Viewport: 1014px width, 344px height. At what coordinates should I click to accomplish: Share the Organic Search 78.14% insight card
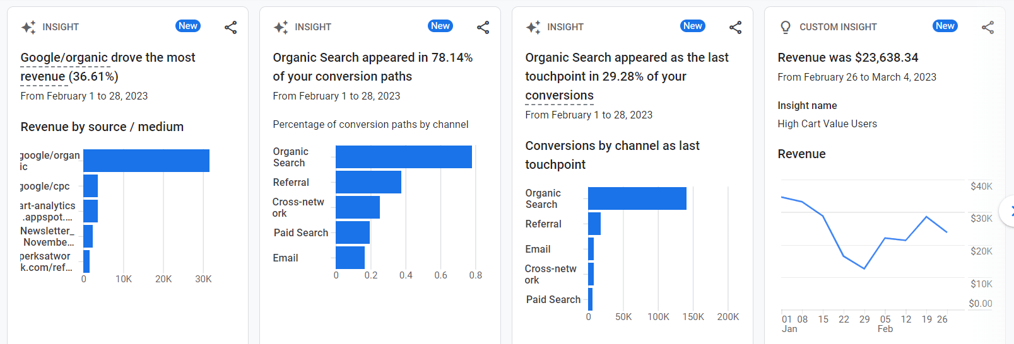coord(483,27)
